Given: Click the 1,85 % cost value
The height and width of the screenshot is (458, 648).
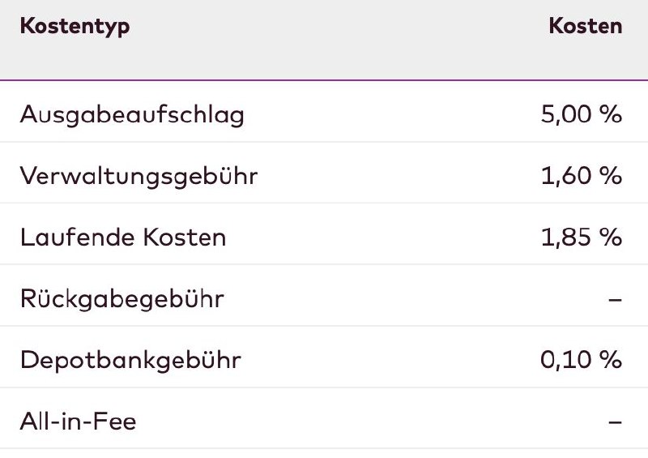Looking at the screenshot, I should click(581, 238).
